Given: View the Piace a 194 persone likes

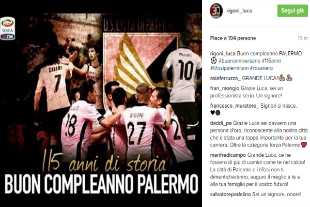Looking at the screenshot, I should tap(233, 38).
